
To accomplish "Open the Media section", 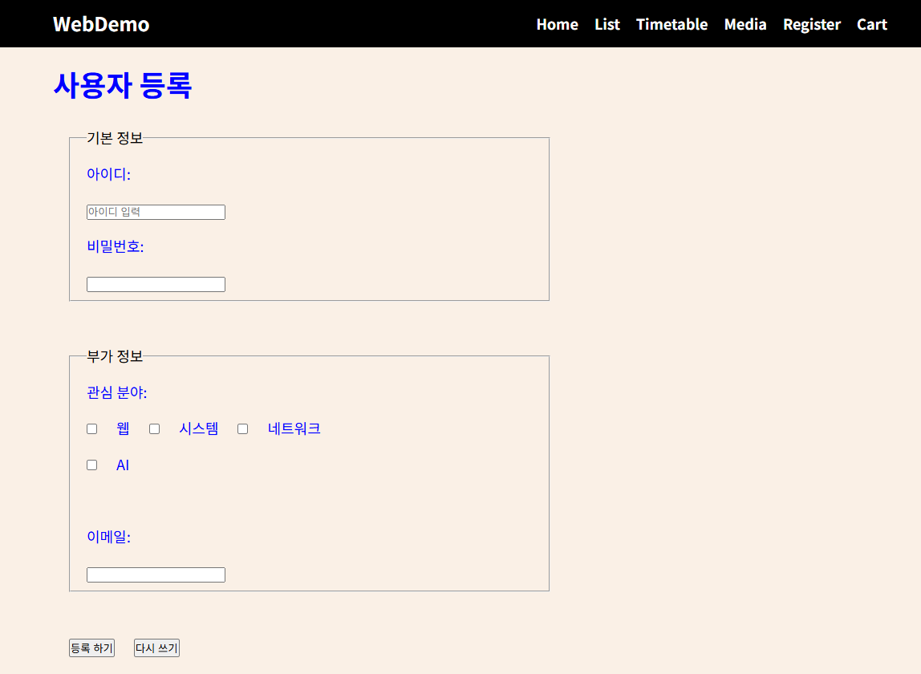I will coord(745,24).
